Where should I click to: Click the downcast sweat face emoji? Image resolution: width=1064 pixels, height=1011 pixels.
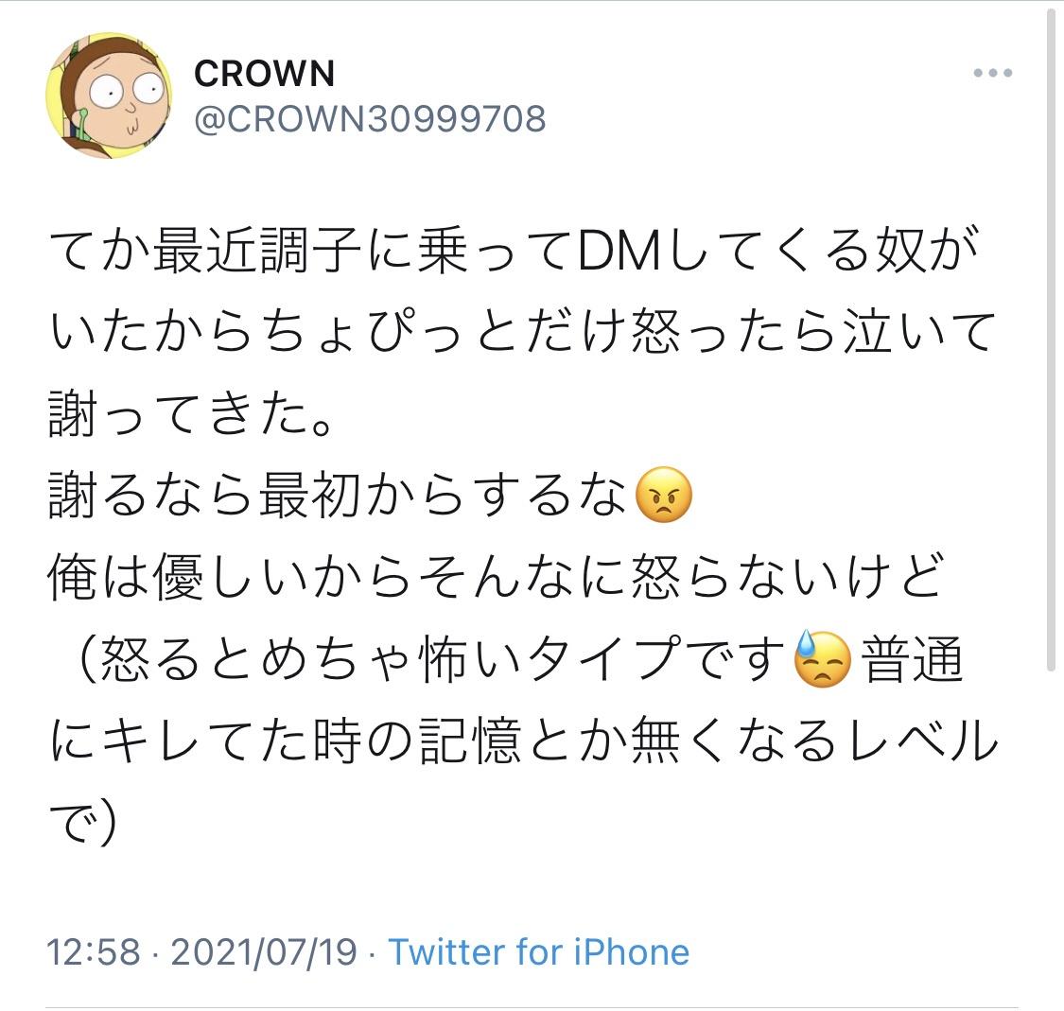coord(822,659)
